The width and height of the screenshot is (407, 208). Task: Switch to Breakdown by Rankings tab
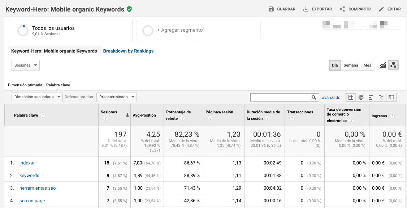(x=128, y=51)
